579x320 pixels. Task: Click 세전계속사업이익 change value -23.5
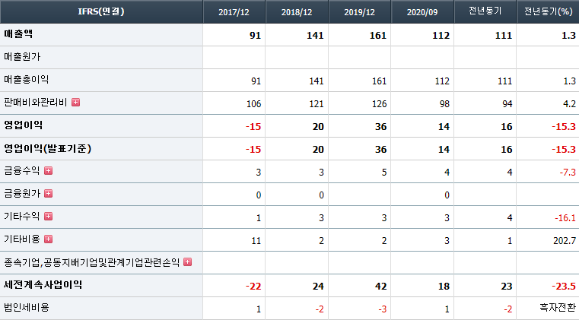pos(564,287)
